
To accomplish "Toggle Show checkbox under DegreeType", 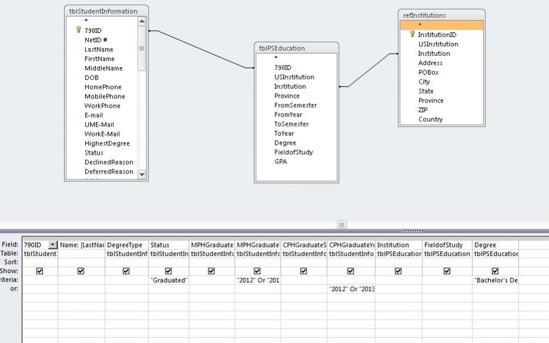I will [x=126, y=271].
